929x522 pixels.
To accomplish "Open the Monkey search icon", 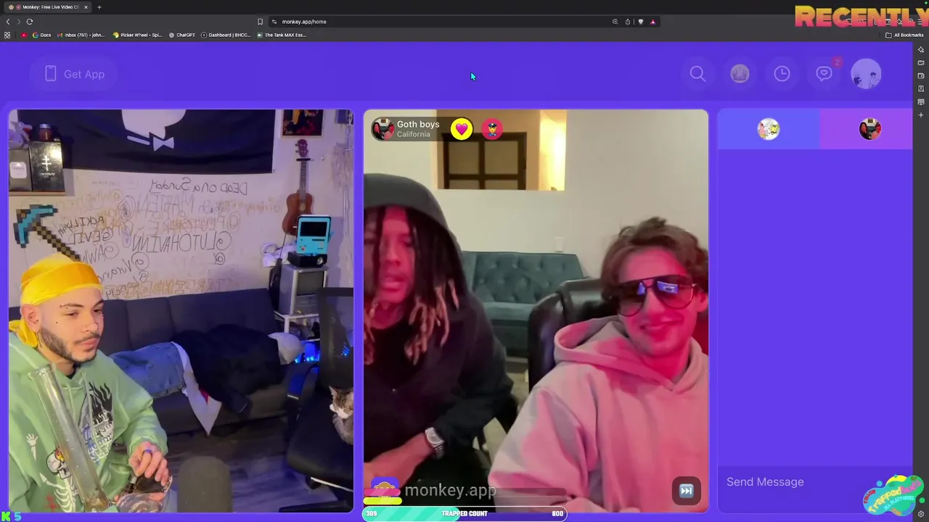I will [697, 74].
